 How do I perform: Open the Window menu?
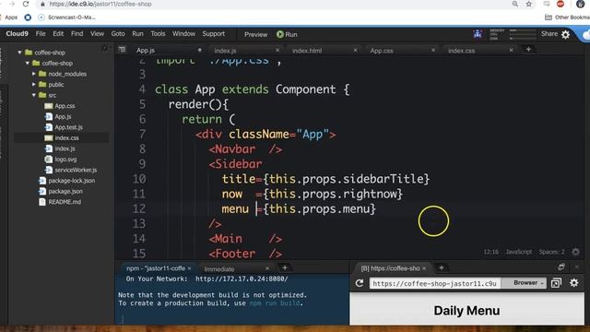point(183,34)
